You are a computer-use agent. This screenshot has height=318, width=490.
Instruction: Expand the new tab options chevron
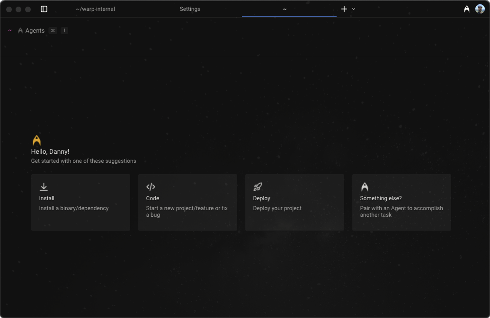click(x=354, y=9)
